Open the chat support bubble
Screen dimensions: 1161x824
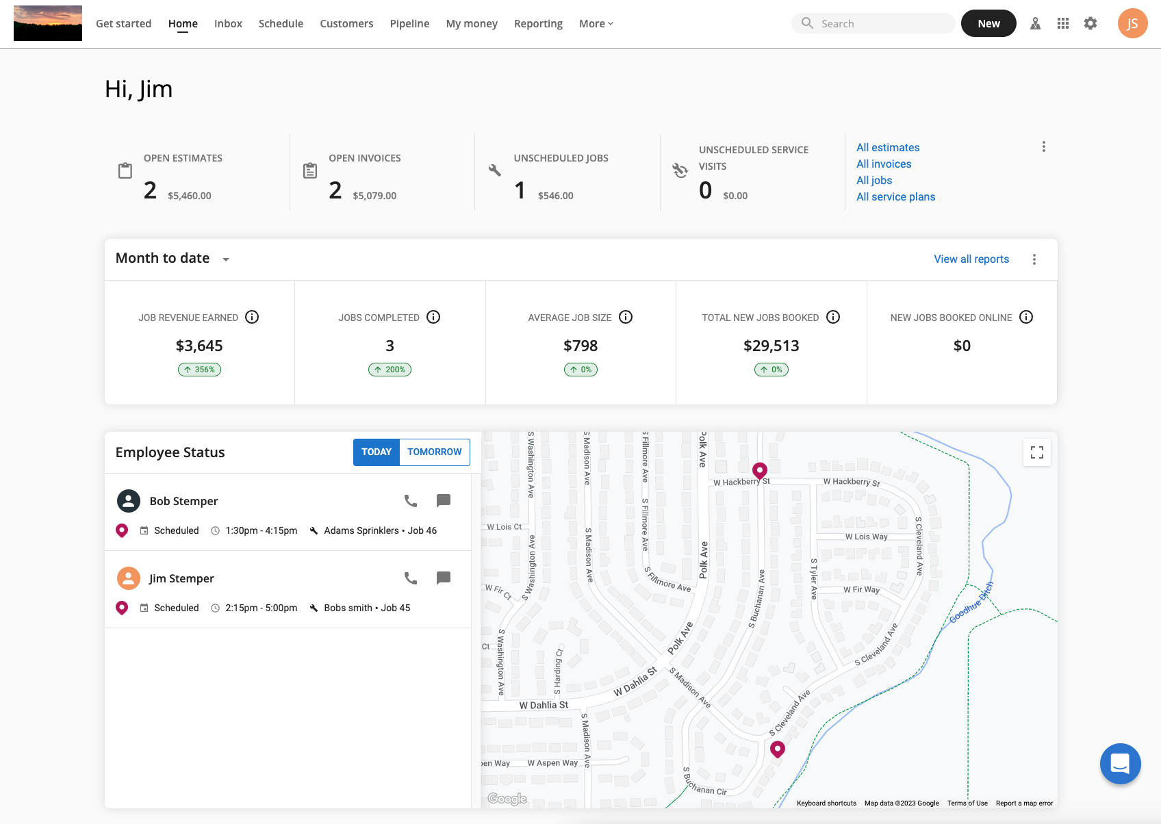coord(1120,763)
